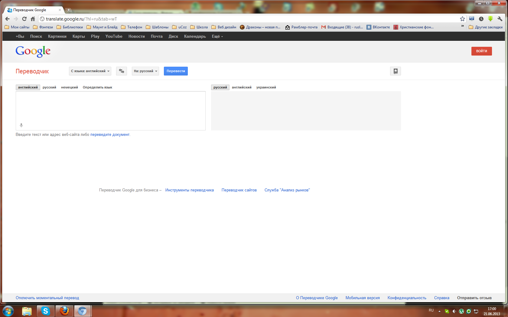Screen dimensions: 508x317
Task: Show hidden tray icons arrow
Action: click(439, 311)
